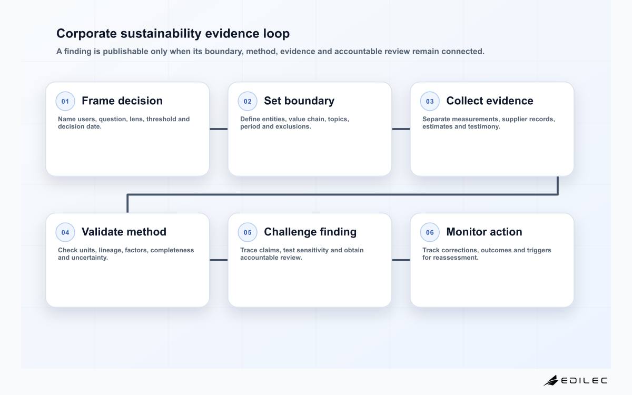Click the 'Track corrections, outcomes' description text
The height and width of the screenshot is (395, 632).
pos(487,254)
